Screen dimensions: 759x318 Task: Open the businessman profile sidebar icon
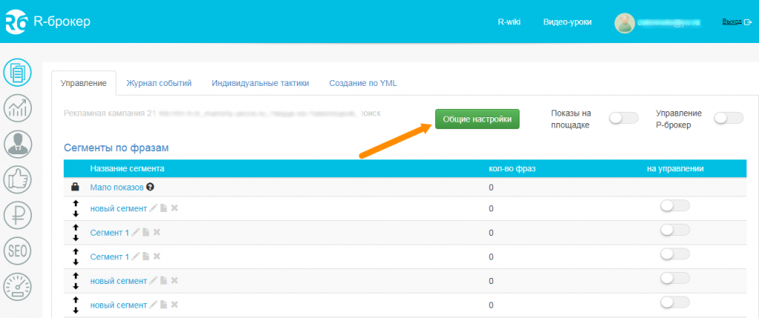tap(18, 144)
